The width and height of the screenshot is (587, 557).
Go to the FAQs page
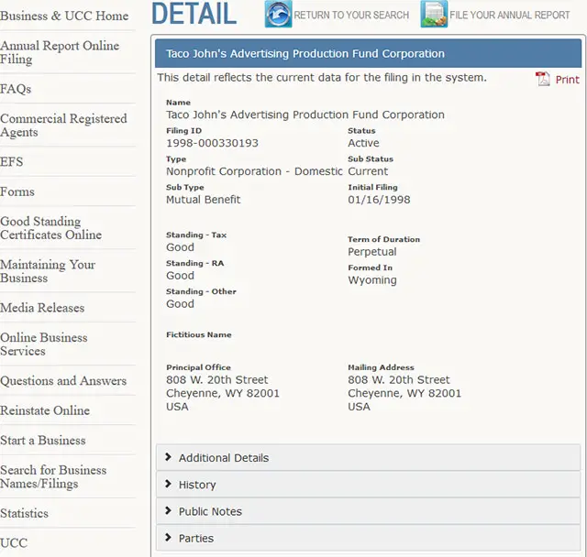[16, 89]
